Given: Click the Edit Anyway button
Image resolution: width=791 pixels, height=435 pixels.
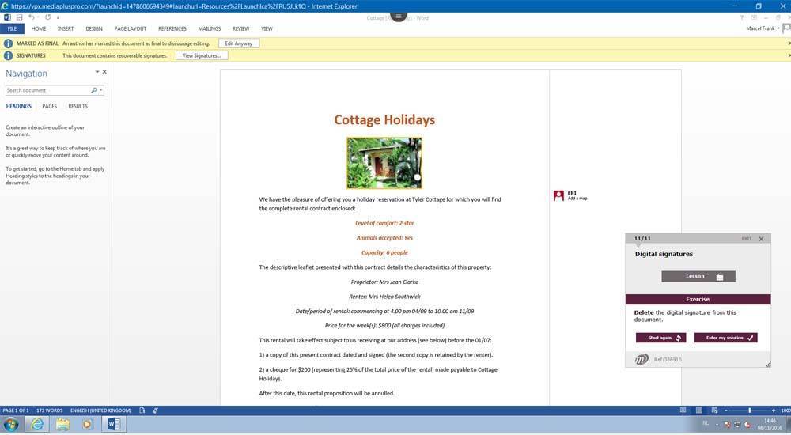Looking at the screenshot, I should point(239,43).
